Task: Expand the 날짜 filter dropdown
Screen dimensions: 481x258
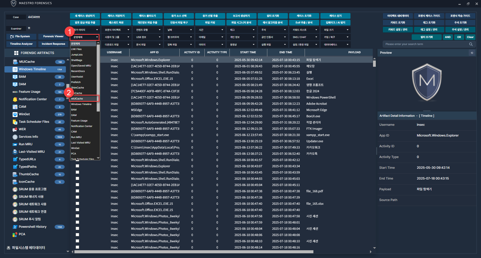Action: [179, 30]
